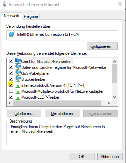Select the Microsoft-LLDP-Treiber protocol icon
This screenshot has height=163, width=126.
click(x=18, y=98)
